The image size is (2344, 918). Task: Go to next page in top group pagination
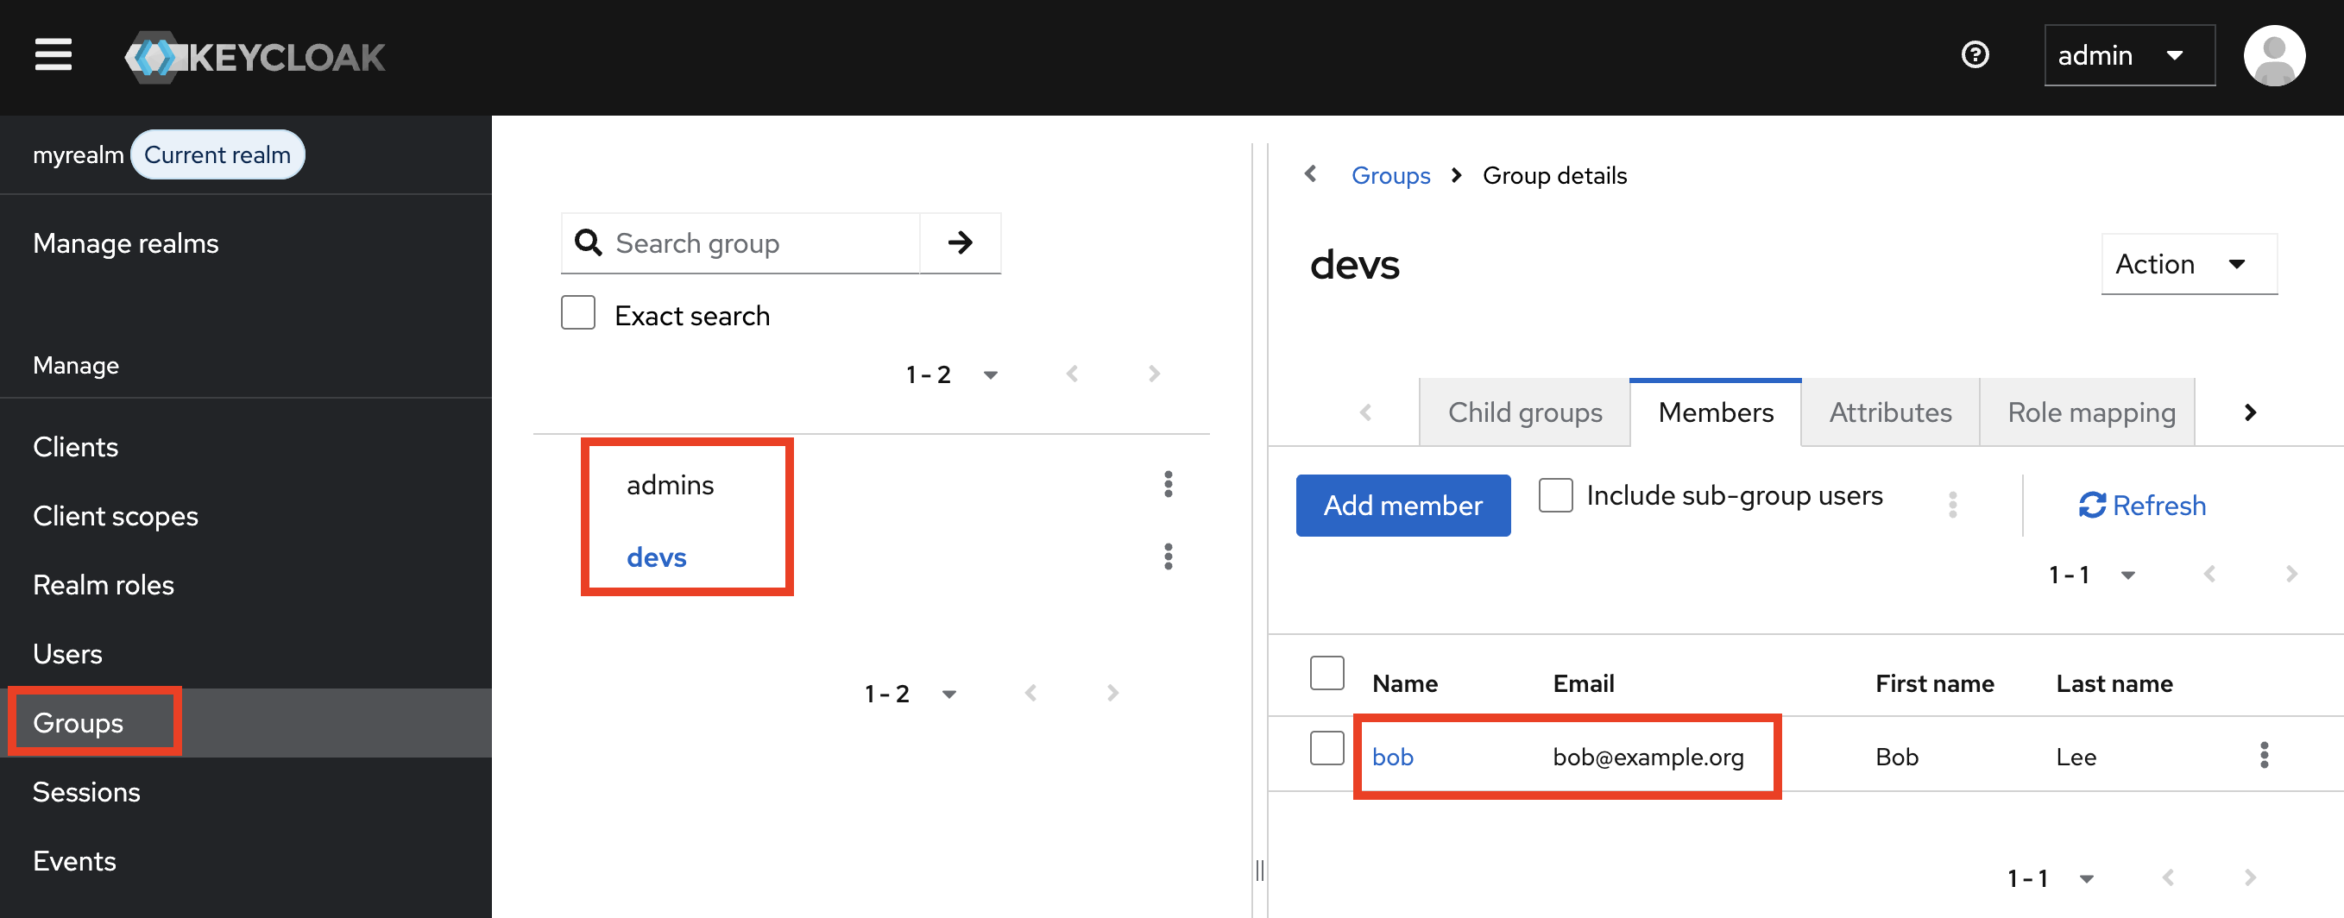(x=1154, y=374)
